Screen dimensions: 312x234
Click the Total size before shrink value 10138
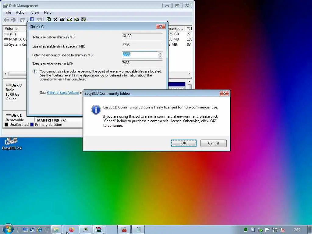click(x=142, y=36)
